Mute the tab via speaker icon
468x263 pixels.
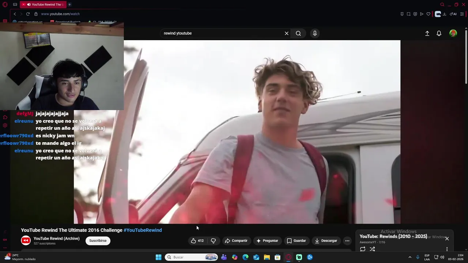[x=29, y=4]
